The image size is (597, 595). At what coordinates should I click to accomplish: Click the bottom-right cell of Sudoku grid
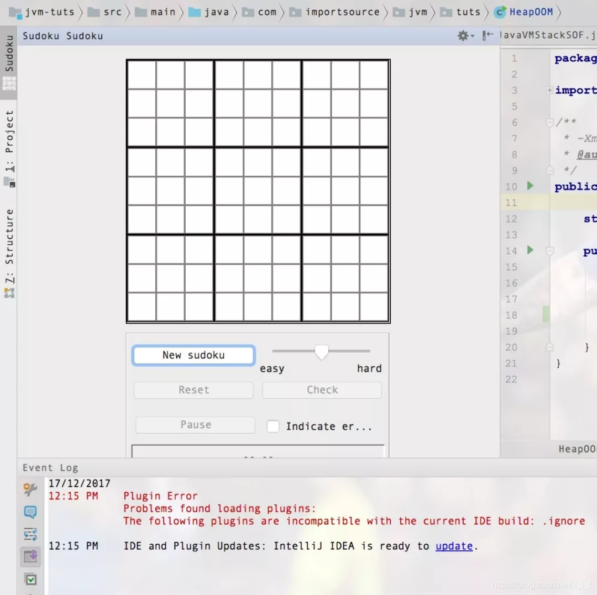[374, 307]
